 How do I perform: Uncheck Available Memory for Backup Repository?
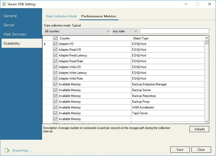(x=55, y=96)
